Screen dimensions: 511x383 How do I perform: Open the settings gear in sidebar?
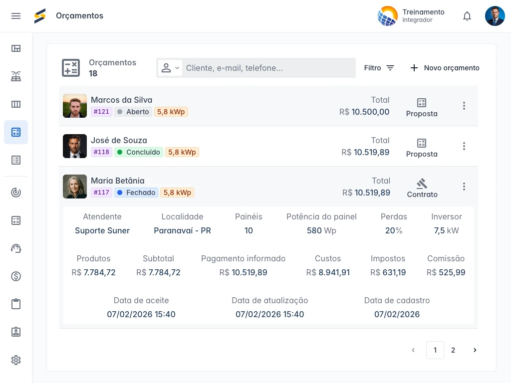[16, 360]
